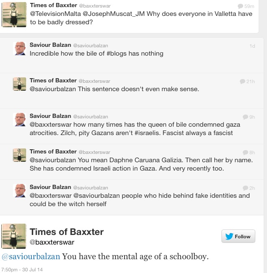Viewport: 267px width, 273px height.
Task: Open Saviour Balzan name on gaza atrocities tweet
Action: click(x=50, y=116)
